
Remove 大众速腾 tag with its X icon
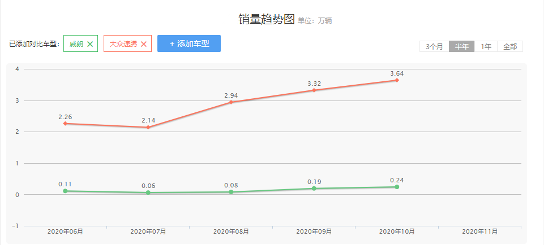click(x=144, y=44)
